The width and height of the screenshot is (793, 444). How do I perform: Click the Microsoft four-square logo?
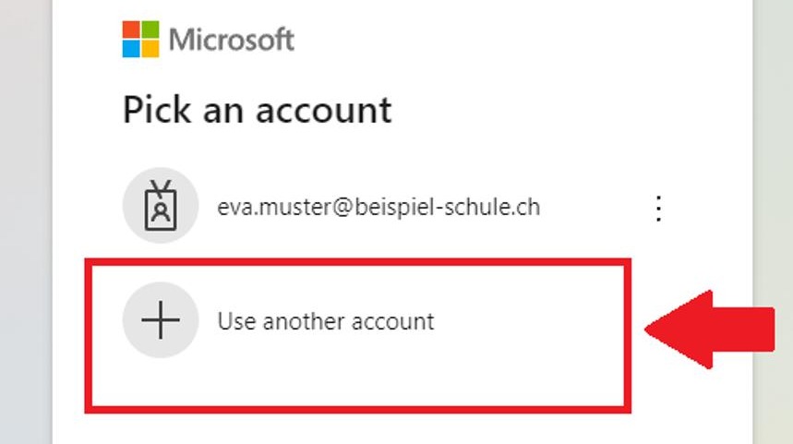(139, 39)
